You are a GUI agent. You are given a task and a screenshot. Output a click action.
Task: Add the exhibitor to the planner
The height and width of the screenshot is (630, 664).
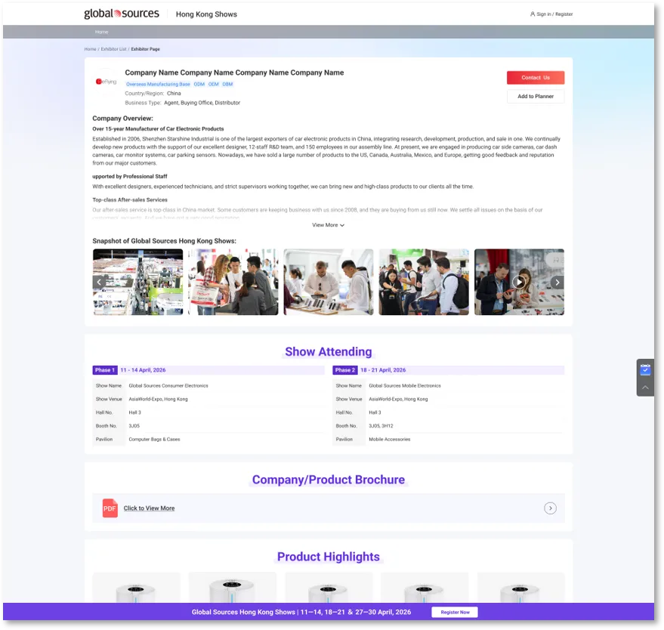coord(536,97)
